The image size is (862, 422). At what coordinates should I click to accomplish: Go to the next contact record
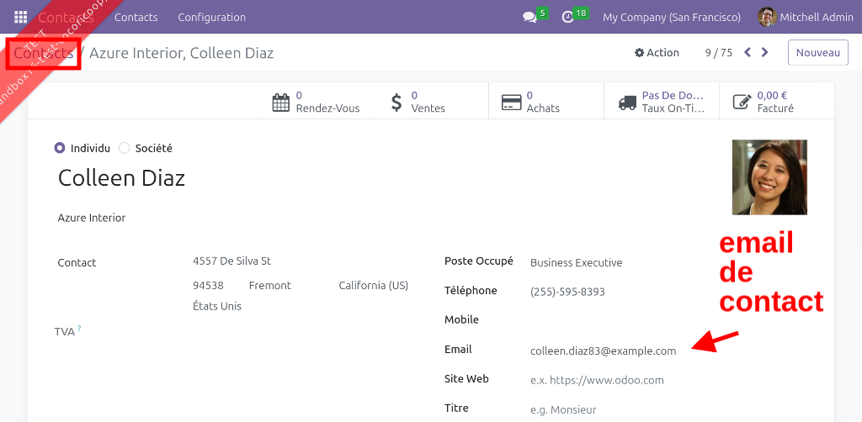(764, 52)
